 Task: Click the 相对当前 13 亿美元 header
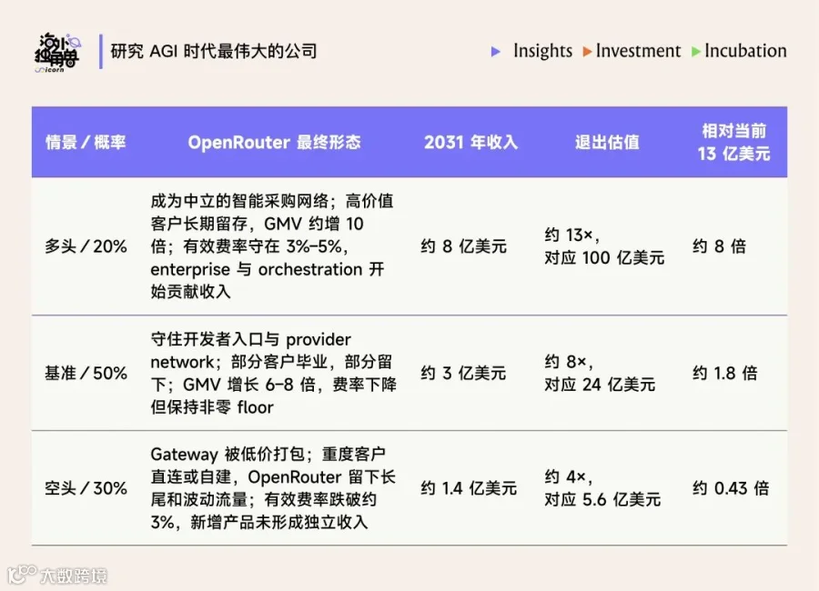pos(733,142)
